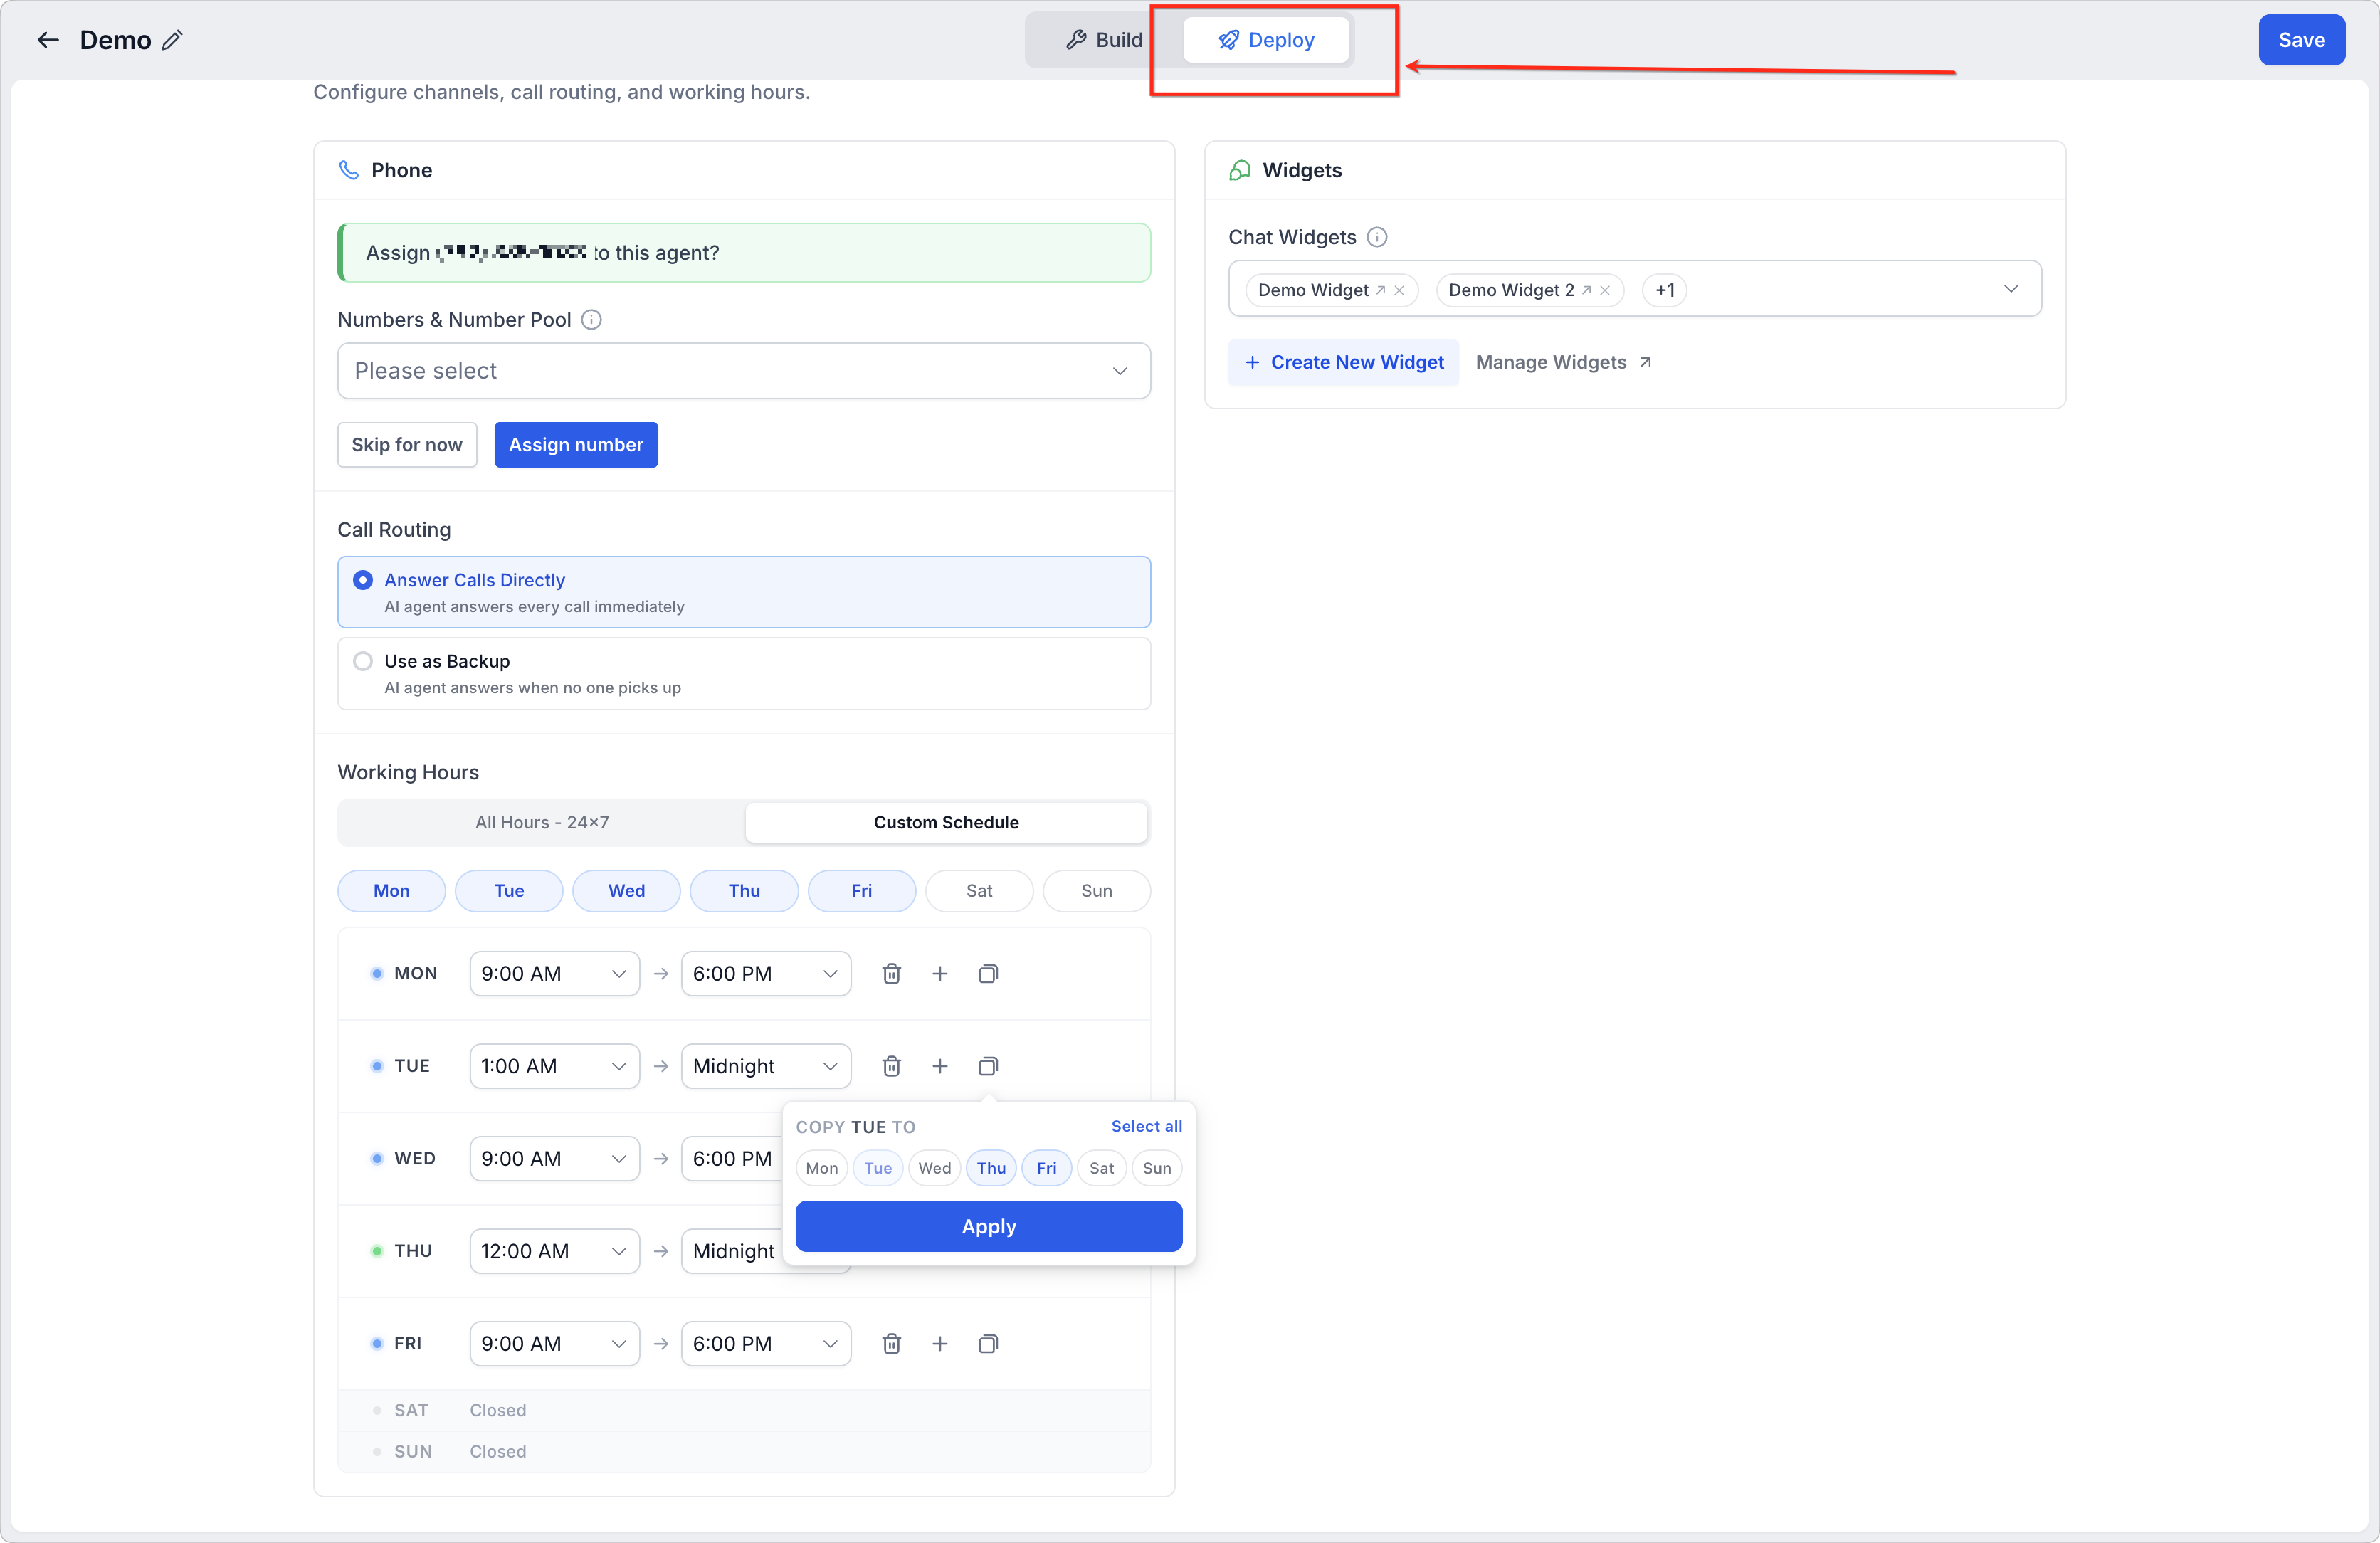Select Mon in copy popup
The width and height of the screenshot is (2380, 1543).
coord(822,1168)
